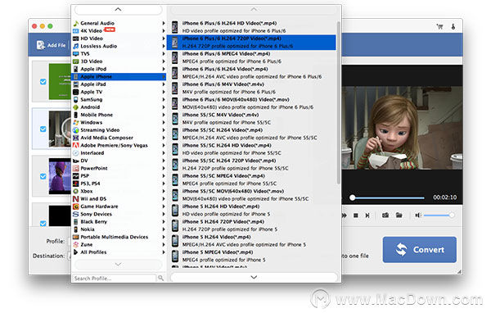This screenshot has width=491, height=313.
Task: Take a snapshot with camera icon
Action: pos(385,215)
